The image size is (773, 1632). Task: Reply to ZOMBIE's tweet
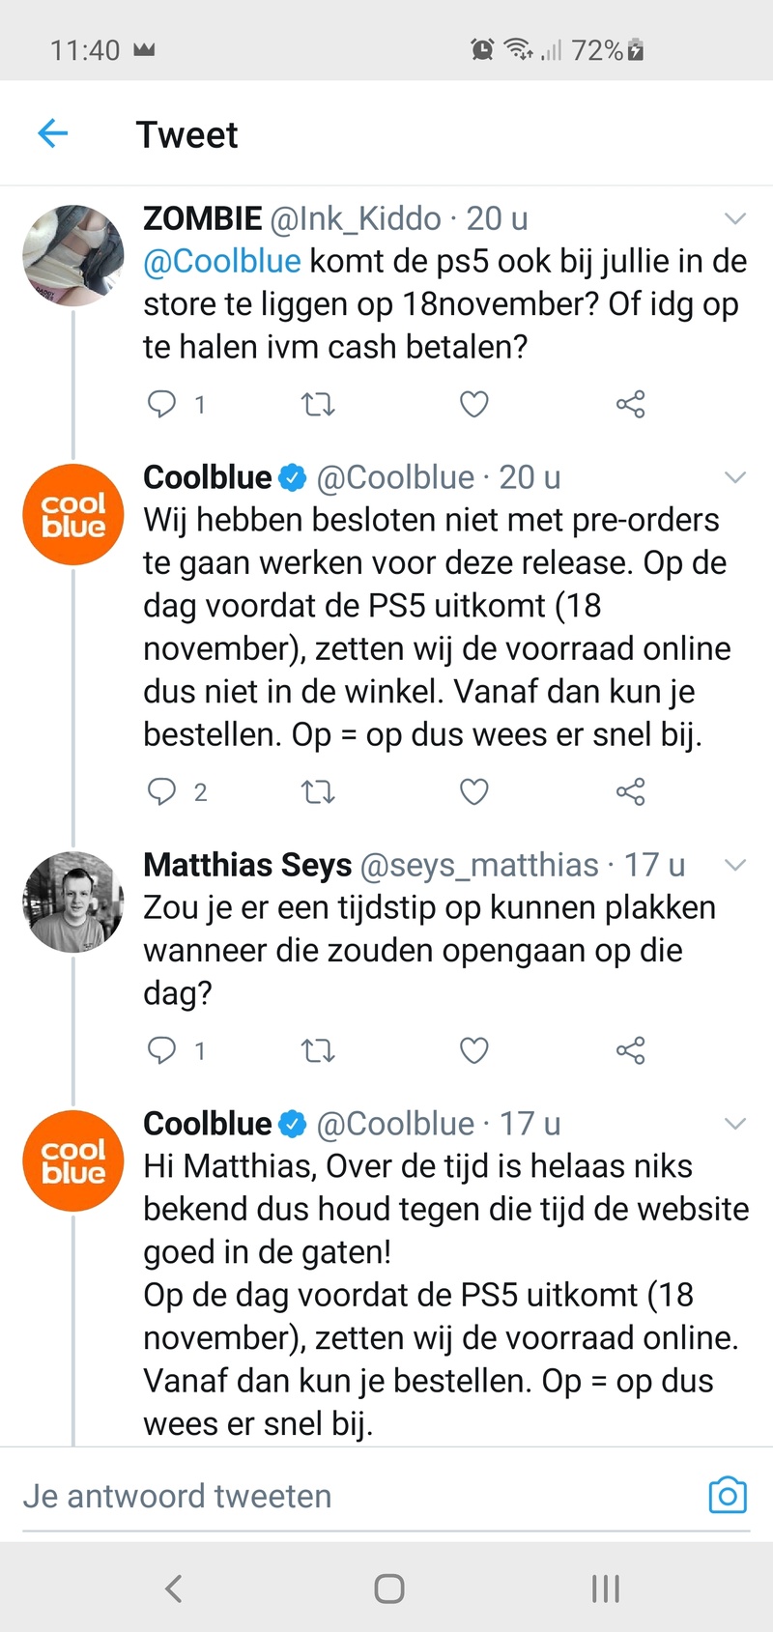[161, 405]
